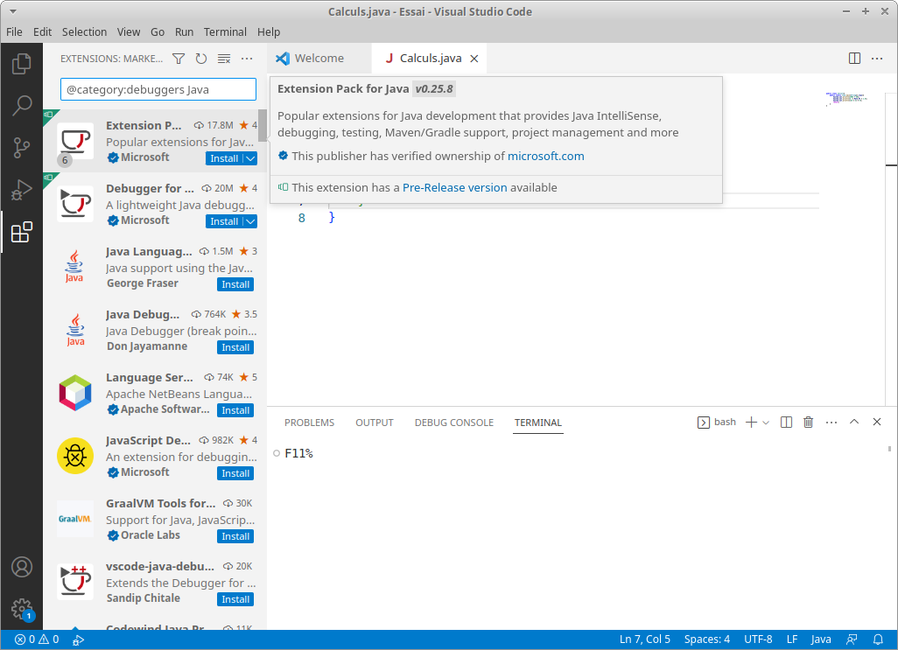Open the Source Control view
The width and height of the screenshot is (898, 650).
22,148
